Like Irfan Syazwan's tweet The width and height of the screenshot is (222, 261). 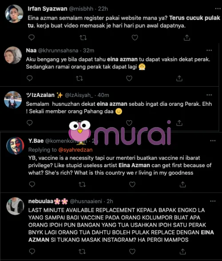(135, 38)
